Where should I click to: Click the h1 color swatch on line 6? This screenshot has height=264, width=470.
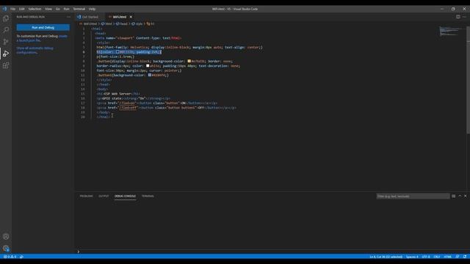point(117,52)
